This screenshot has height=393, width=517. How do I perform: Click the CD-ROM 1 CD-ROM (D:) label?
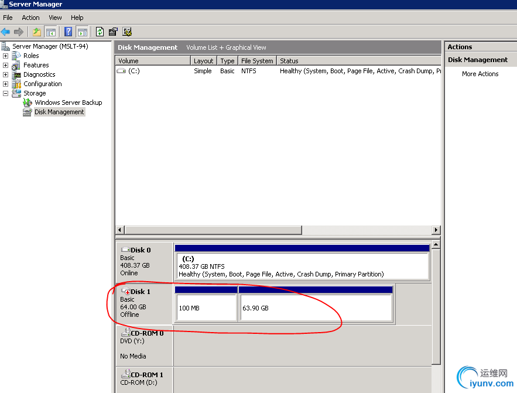coord(139,383)
